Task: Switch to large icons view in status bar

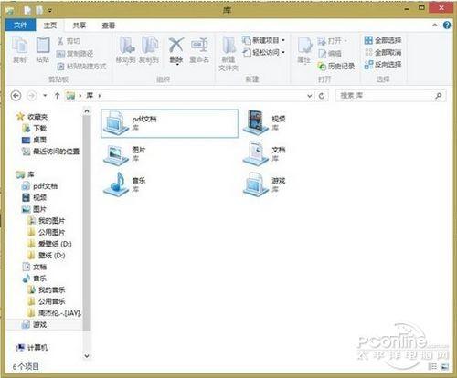Action: click(444, 367)
